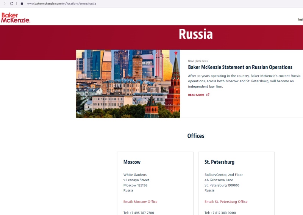303x215 pixels.
Task: Click the Russia page title banner
Action: [195, 35]
